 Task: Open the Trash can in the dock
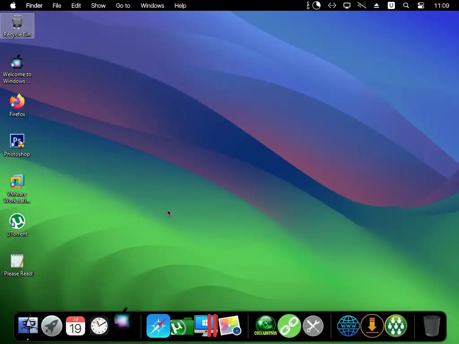tap(432, 326)
